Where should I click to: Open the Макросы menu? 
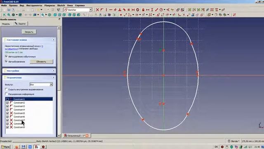click(49, 5)
